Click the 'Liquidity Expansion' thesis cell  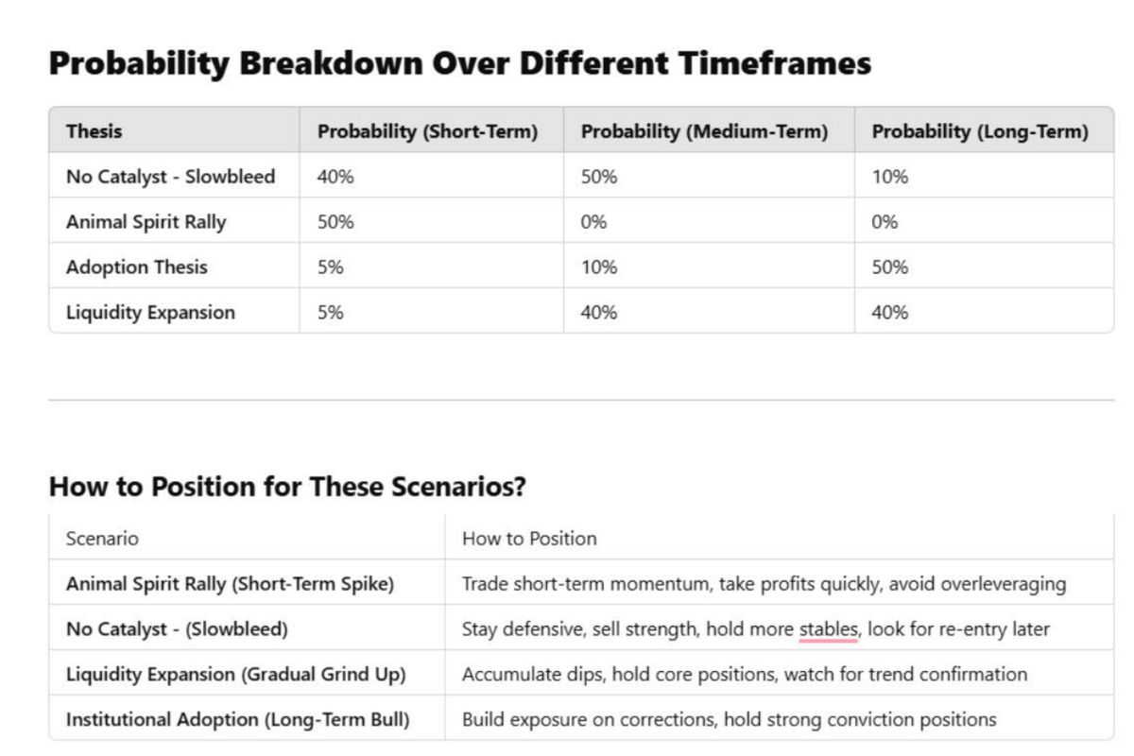coord(150,313)
